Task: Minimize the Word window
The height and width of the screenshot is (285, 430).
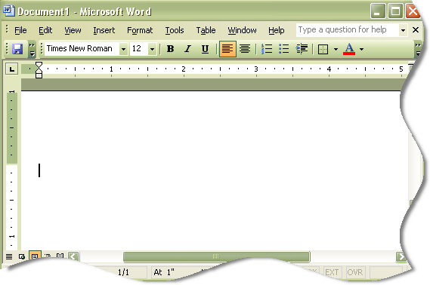Action: [x=378, y=11]
